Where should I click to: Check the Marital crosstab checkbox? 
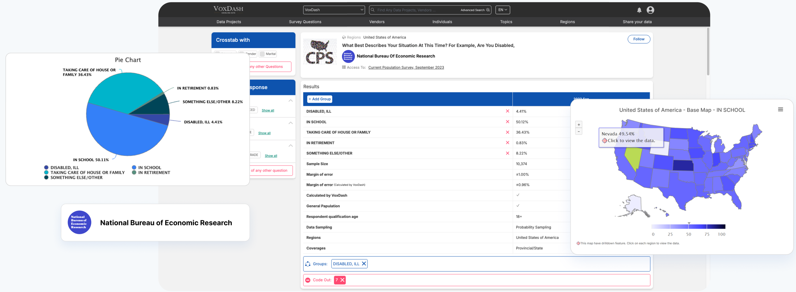[x=262, y=54]
